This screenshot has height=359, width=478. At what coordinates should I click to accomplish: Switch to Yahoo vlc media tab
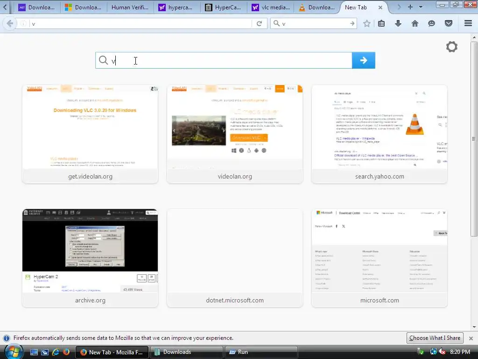tap(270, 7)
